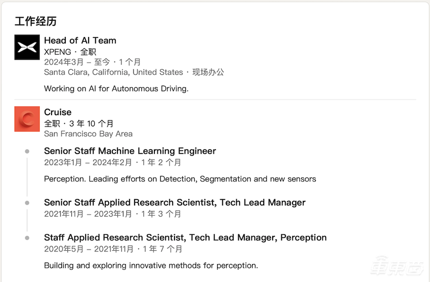Click the XPENG company logo

[x=27, y=47]
